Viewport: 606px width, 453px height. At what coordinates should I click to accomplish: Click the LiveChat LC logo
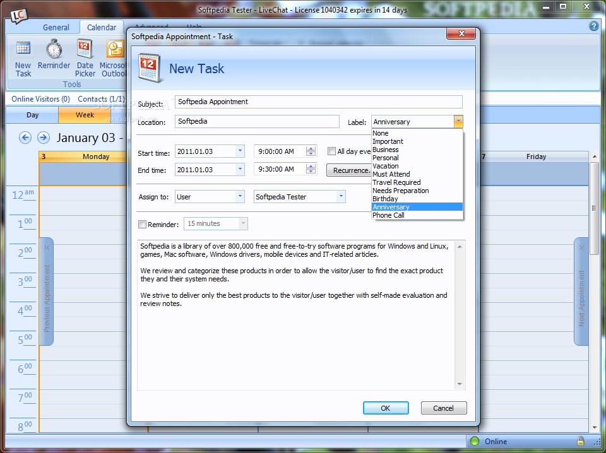tap(18, 16)
